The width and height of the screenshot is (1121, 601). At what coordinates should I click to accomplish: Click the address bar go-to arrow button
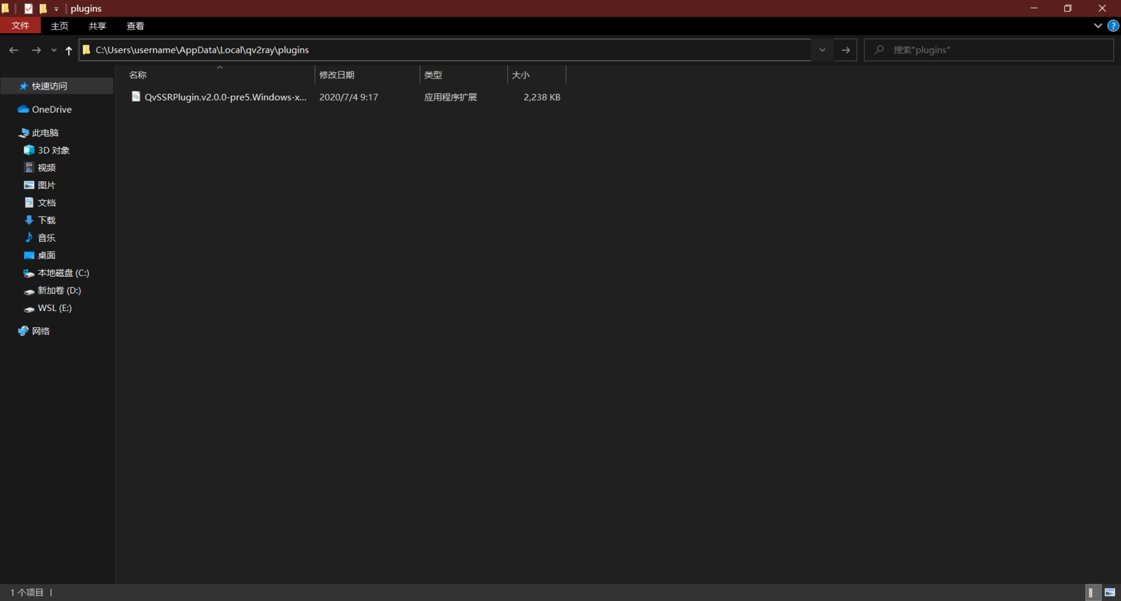tap(846, 50)
